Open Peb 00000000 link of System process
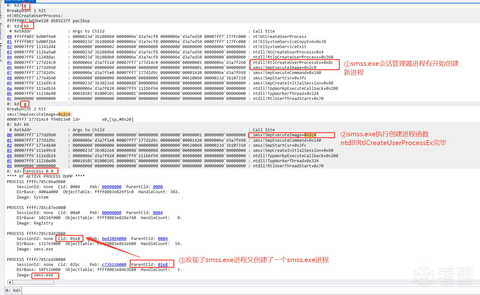 point(112,187)
